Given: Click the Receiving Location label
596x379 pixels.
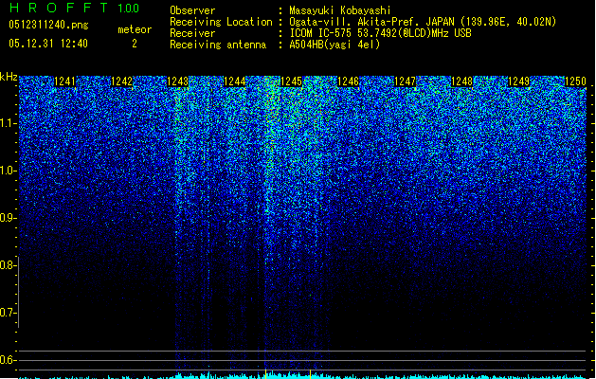Looking at the screenshot, I should 221,22.
